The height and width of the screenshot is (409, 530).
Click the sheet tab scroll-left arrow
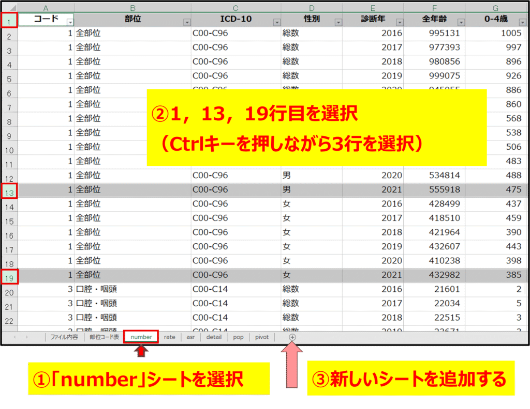pos(14,337)
